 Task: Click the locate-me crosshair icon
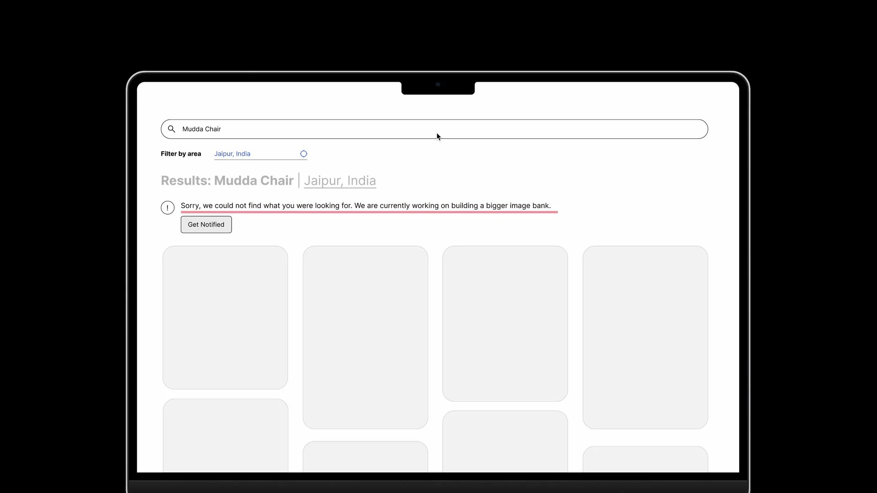coord(303,154)
